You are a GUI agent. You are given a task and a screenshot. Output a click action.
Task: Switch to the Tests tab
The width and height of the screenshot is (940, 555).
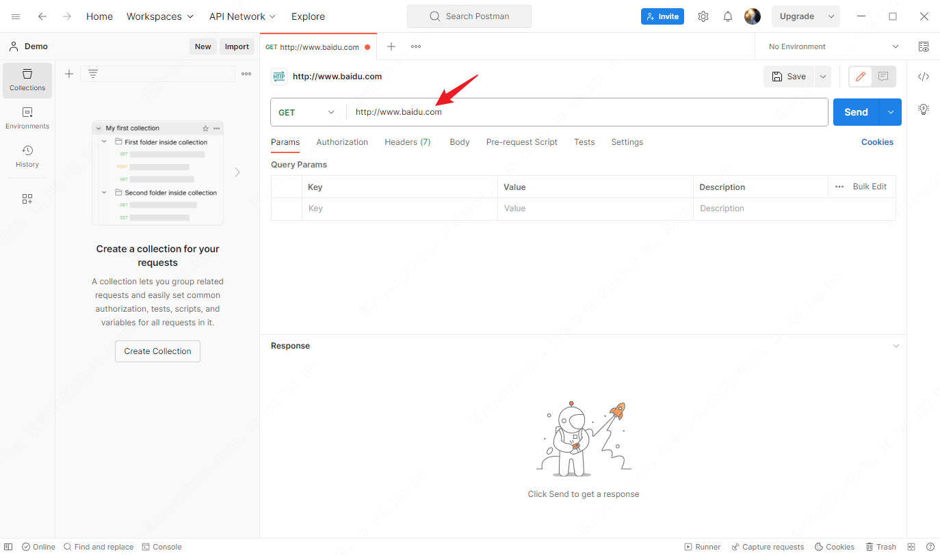584,142
